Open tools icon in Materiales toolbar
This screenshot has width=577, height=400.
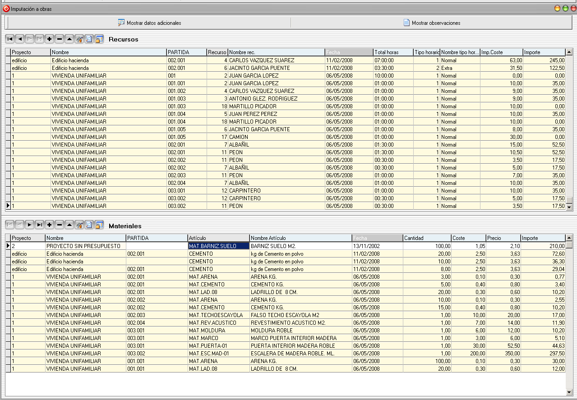[x=79, y=225]
